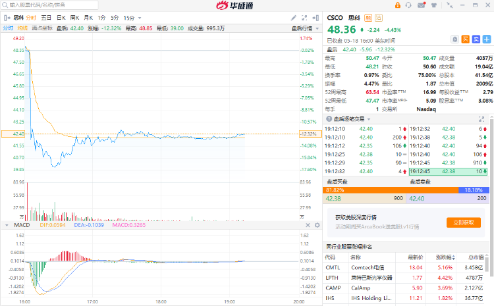Open the LPTH stock row
This screenshot has width=494, height=306.
tap(404, 278)
